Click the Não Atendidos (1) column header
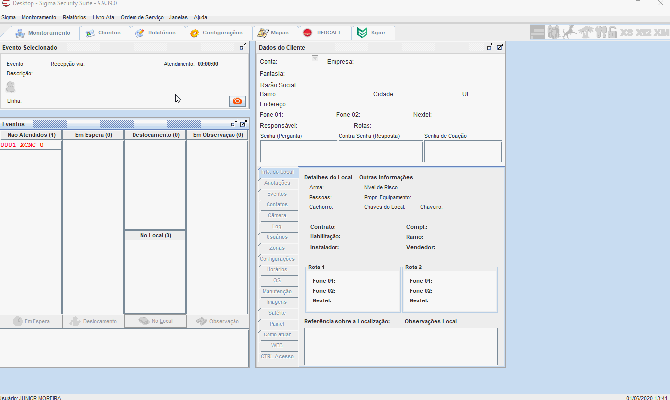670x400 pixels. [31, 135]
